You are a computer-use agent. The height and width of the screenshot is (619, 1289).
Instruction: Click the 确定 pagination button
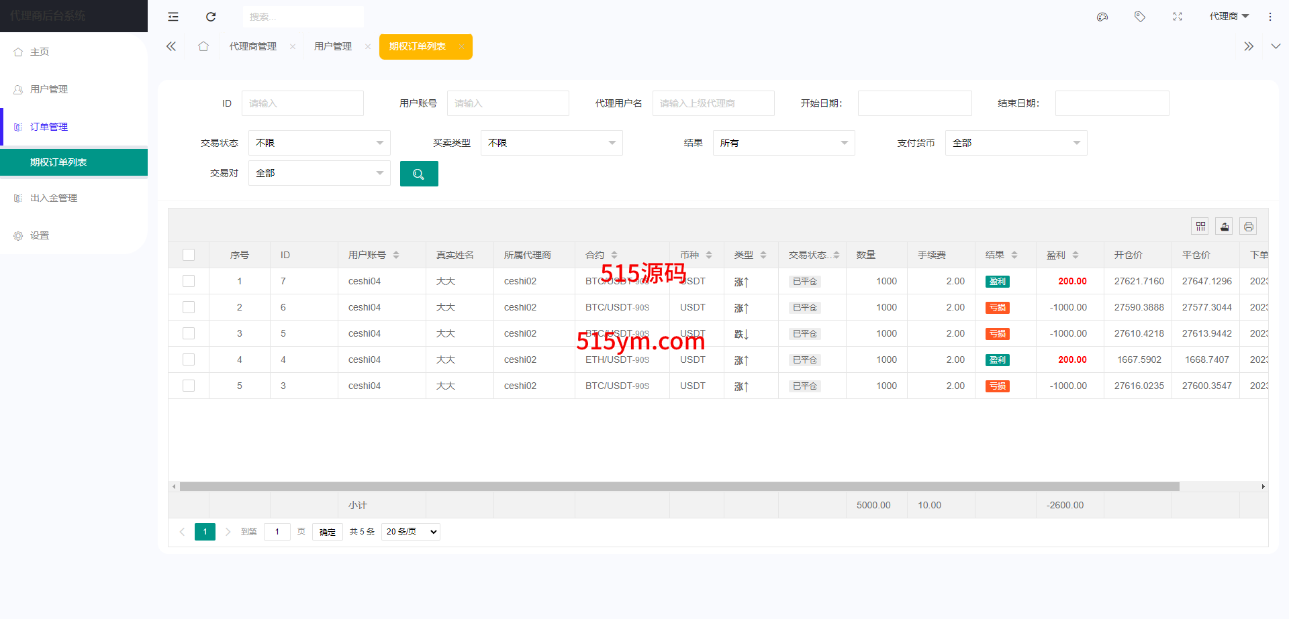328,532
